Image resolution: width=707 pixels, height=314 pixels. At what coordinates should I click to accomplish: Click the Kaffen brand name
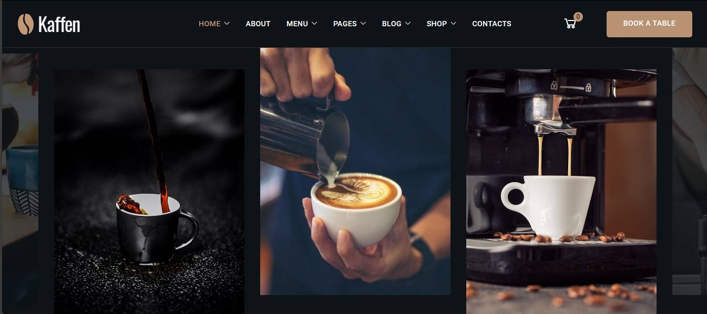(x=59, y=24)
